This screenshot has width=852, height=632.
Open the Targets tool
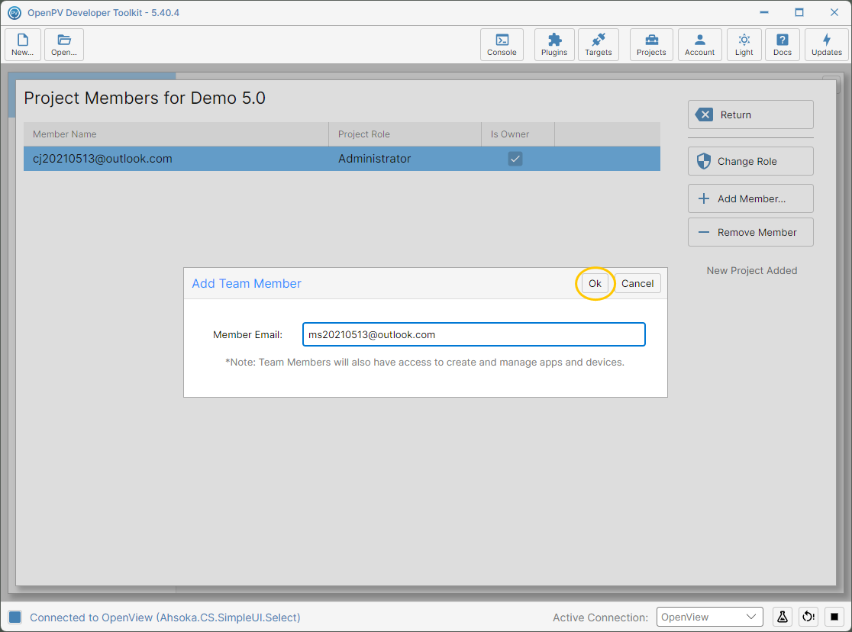pyautogui.click(x=599, y=44)
